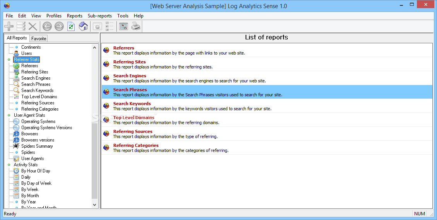Open the Profiles menu
437x220 pixels.
(54, 16)
